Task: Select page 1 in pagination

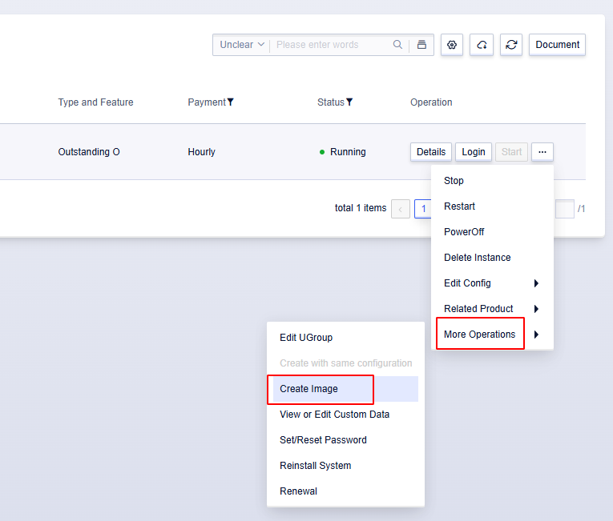Action: coord(423,209)
